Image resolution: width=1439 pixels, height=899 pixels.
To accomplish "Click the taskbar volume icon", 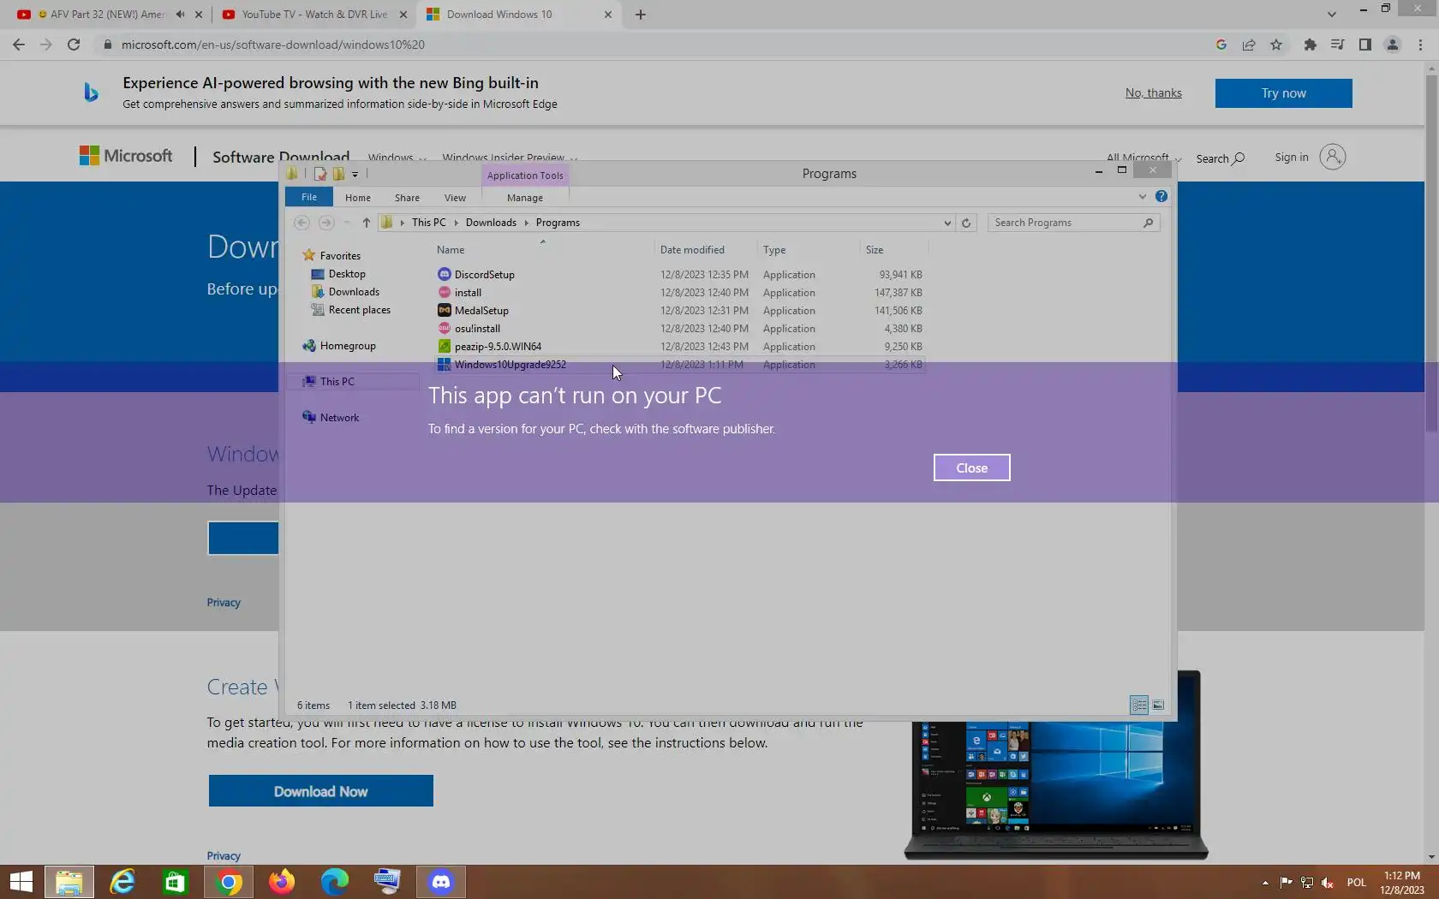I will (1328, 883).
